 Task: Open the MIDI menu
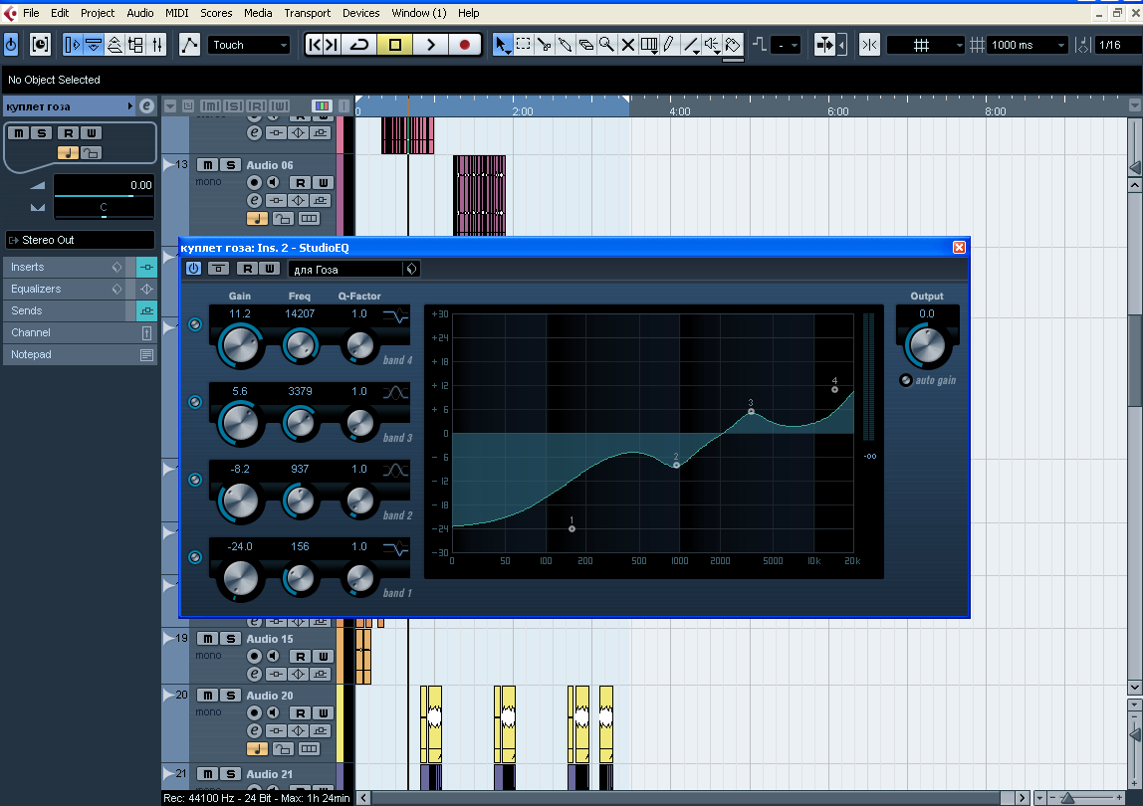click(x=177, y=13)
